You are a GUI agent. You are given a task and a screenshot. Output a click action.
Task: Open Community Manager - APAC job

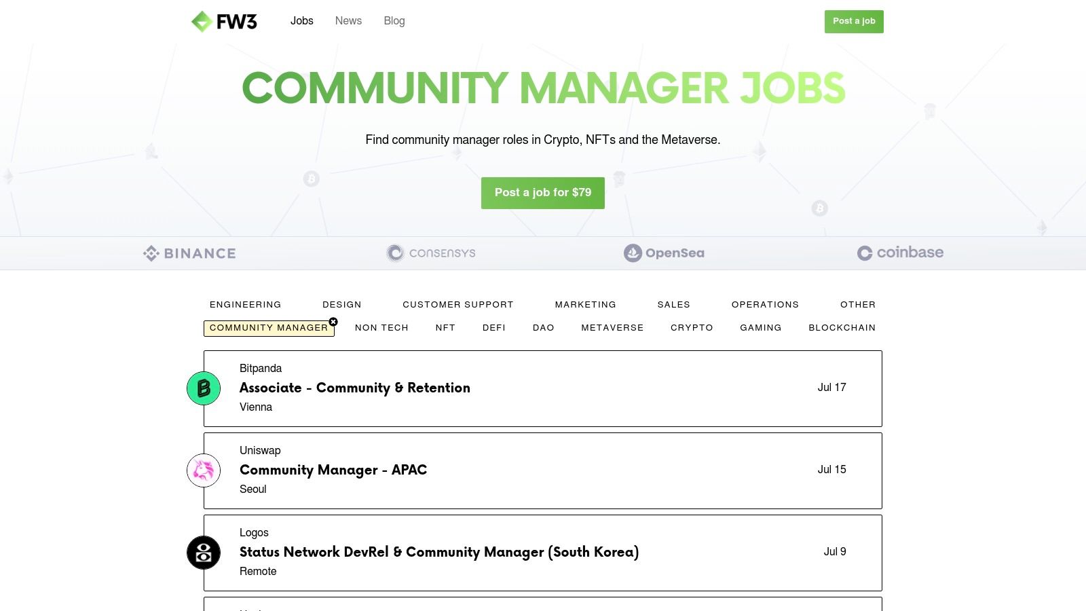click(333, 470)
